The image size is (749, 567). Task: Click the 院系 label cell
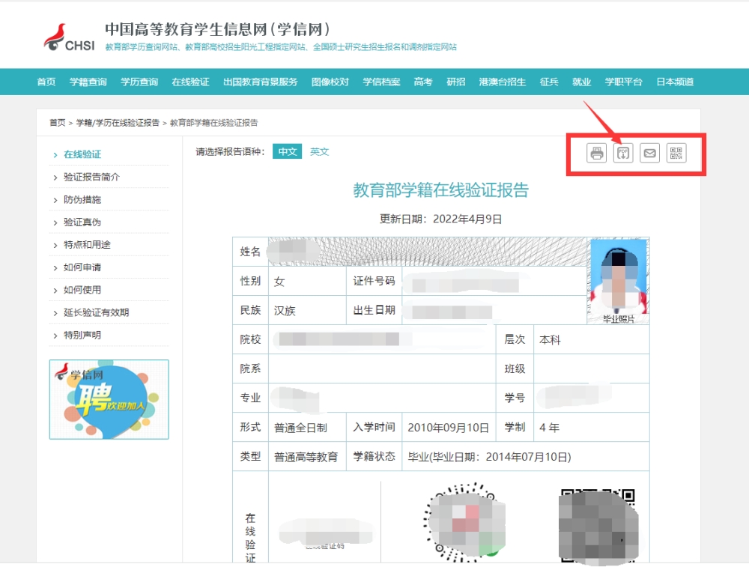250,369
